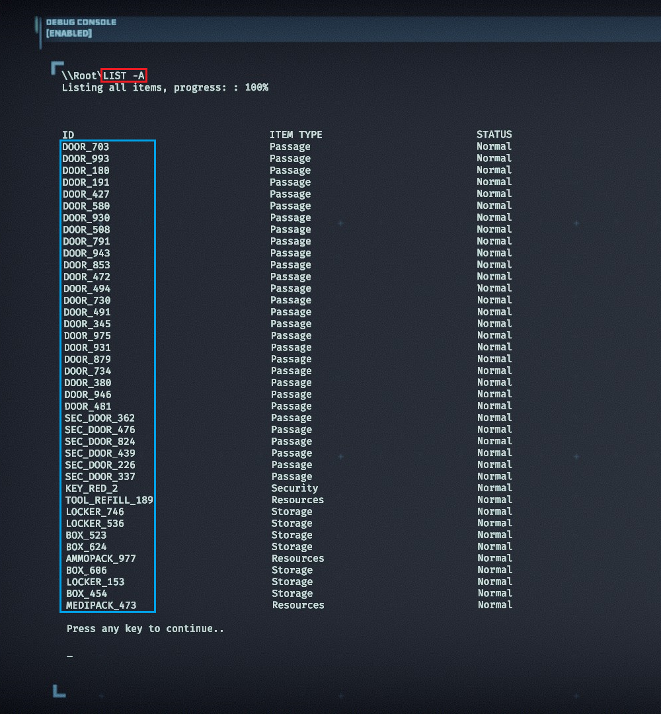This screenshot has height=714, width=661.
Task: Select the DOOR_180 entry
Action: click(85, 171)
